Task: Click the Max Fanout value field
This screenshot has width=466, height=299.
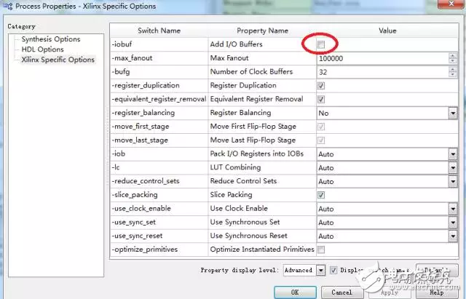Action: 386,58
